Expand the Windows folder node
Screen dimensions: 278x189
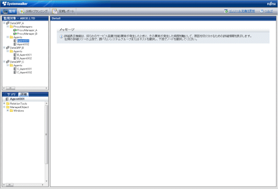click(7, 110)
